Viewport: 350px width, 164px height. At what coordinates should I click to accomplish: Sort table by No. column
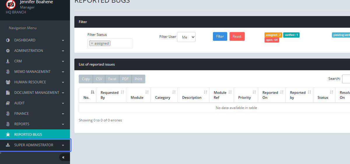click(92, 92)
